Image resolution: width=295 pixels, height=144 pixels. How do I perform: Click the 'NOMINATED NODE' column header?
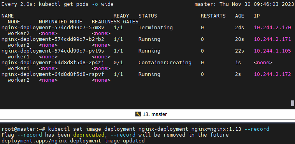tap(60, 22)
